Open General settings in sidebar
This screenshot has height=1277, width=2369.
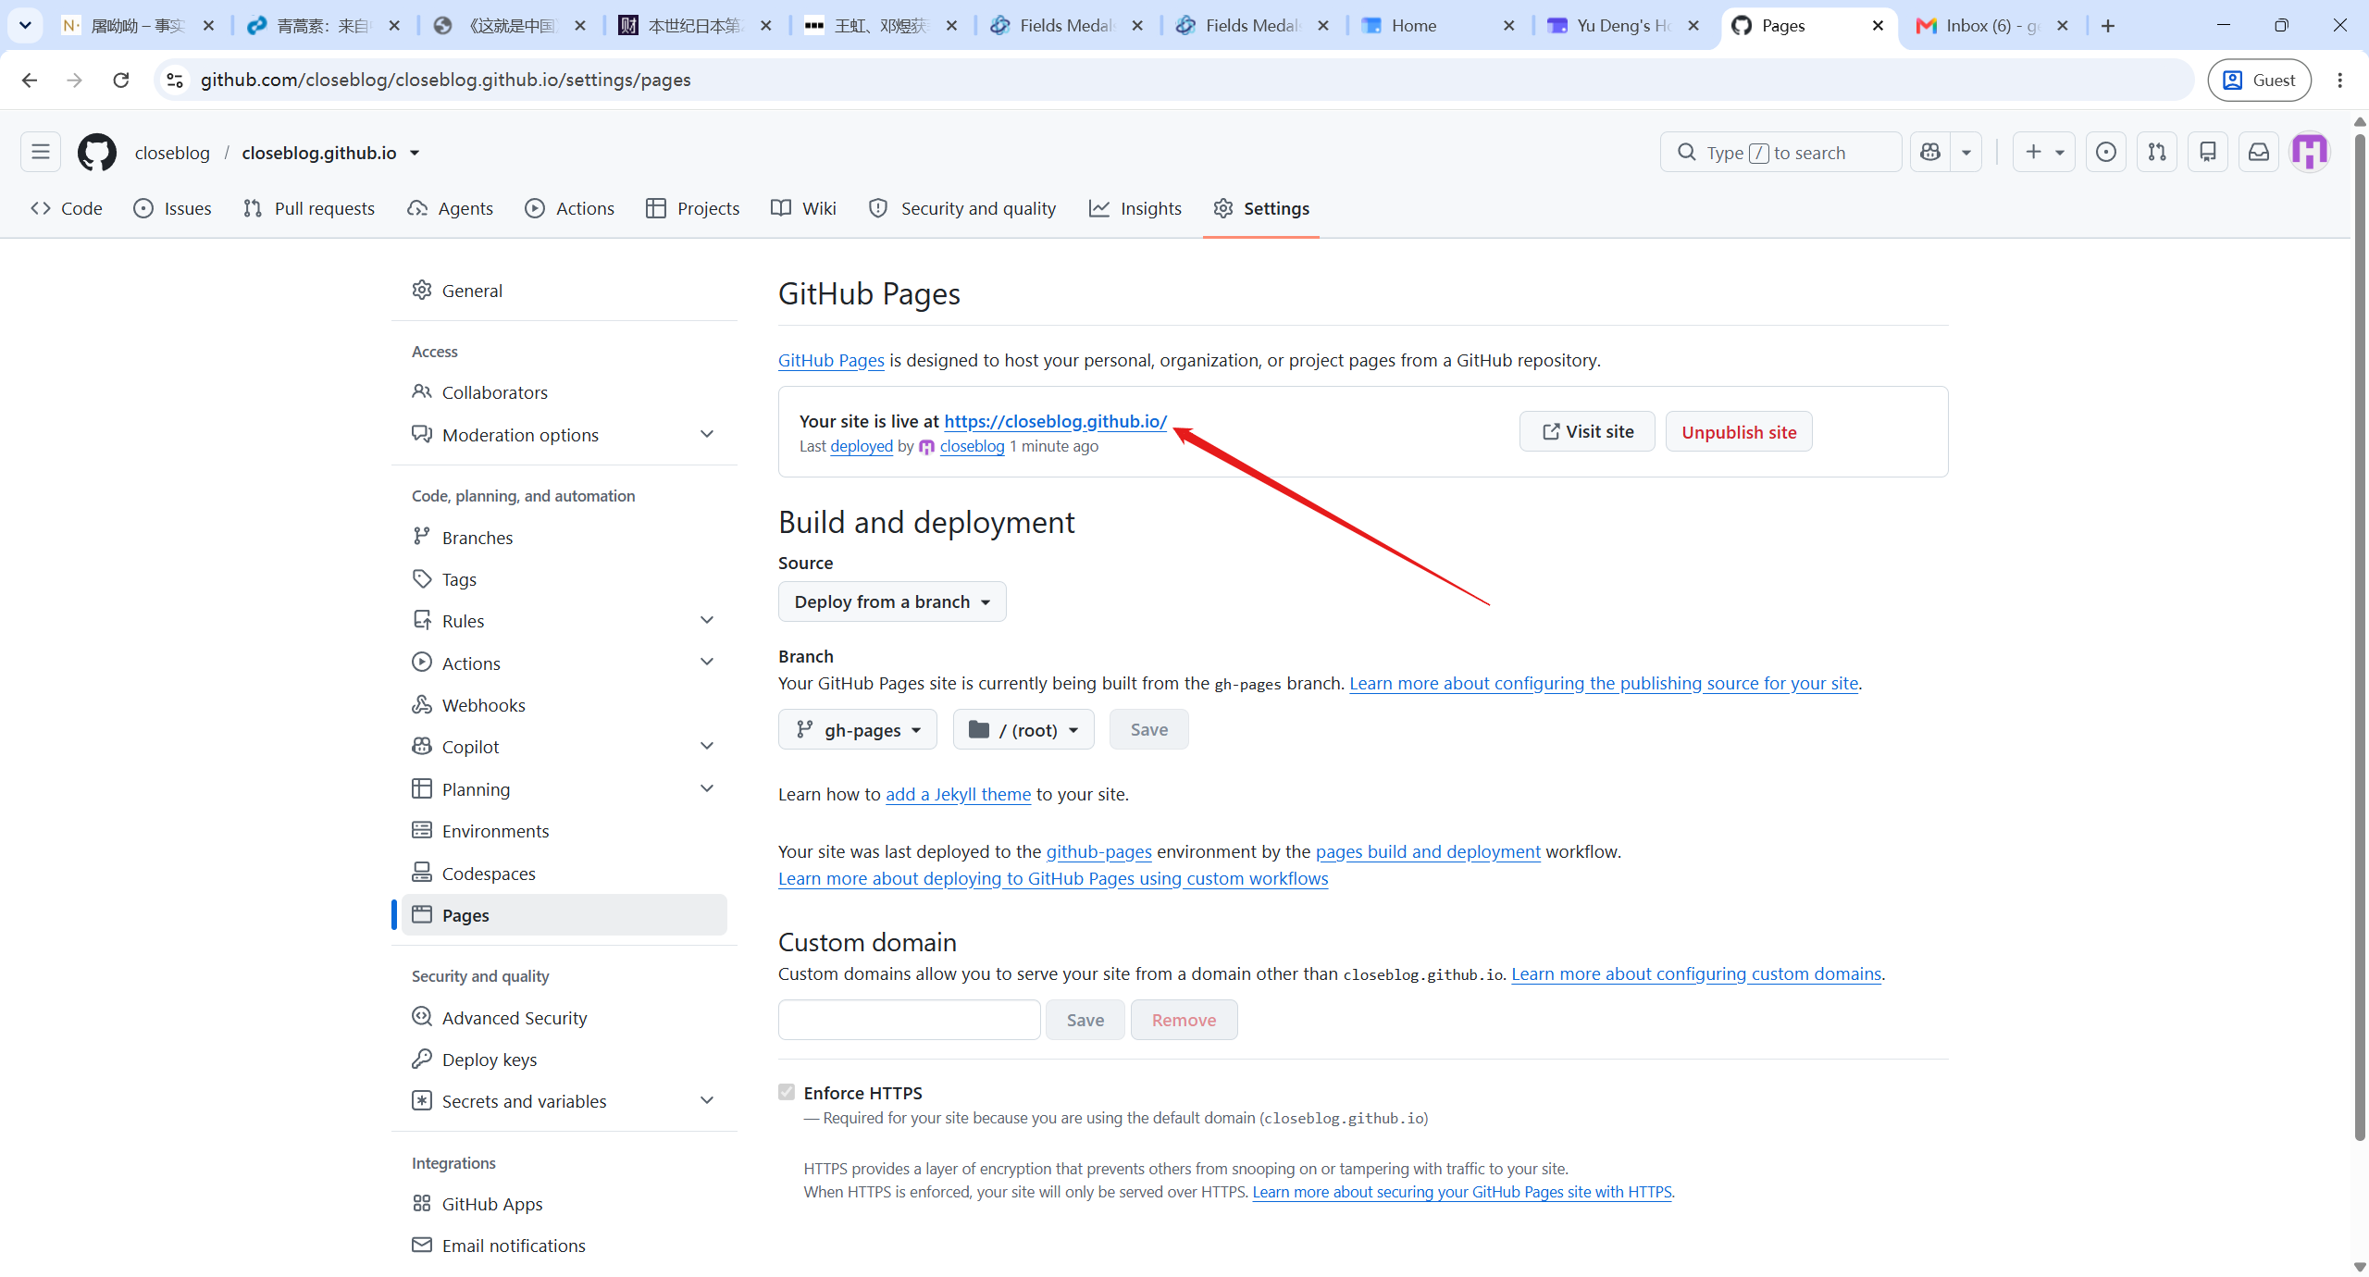point(564,291)
